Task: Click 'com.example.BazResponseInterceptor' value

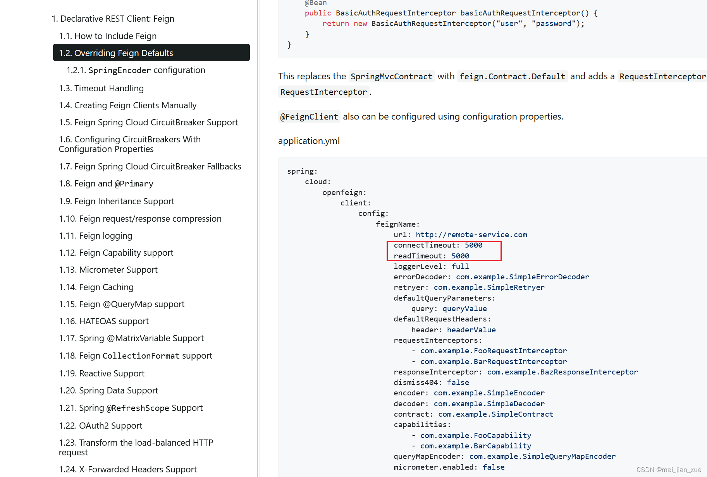Action: [x=562, y=372]
